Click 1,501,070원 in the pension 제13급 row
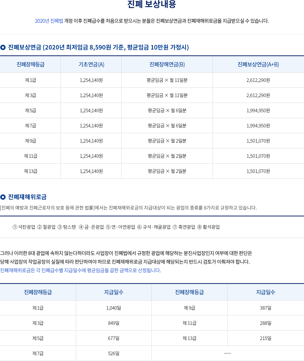 [258, 171]
